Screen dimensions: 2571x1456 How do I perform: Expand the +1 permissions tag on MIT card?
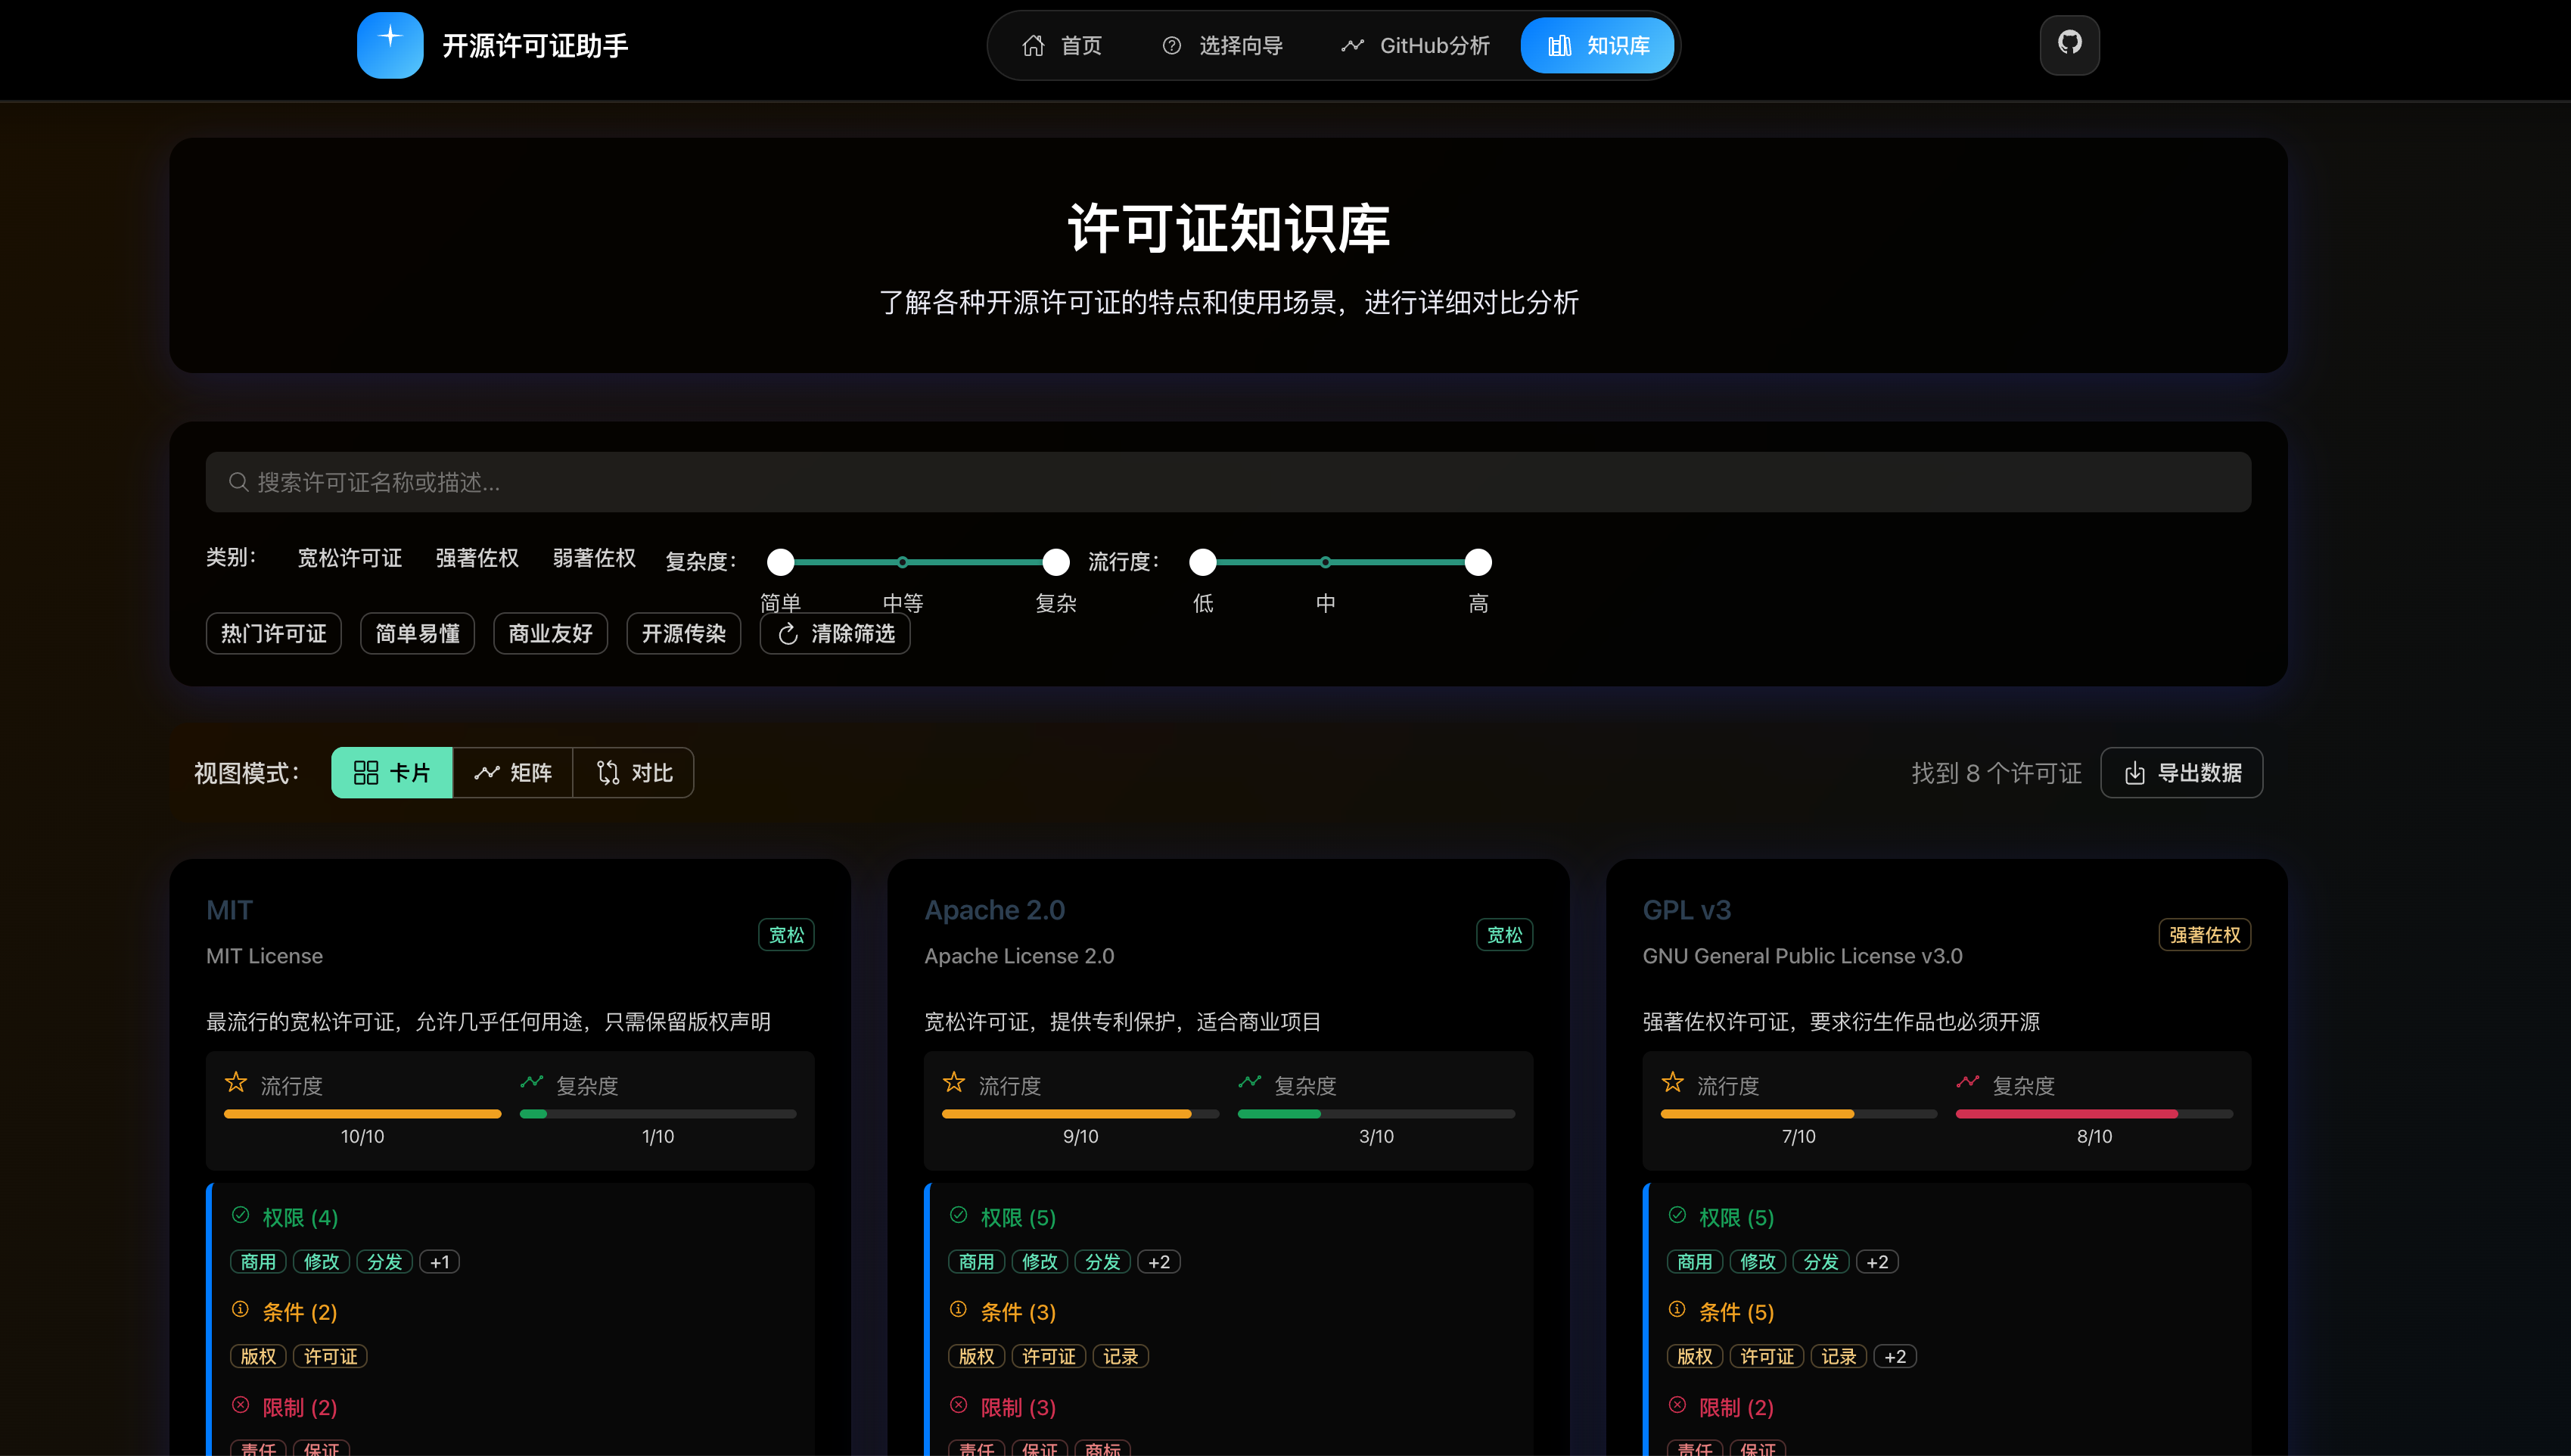(x=440, y=1262)
